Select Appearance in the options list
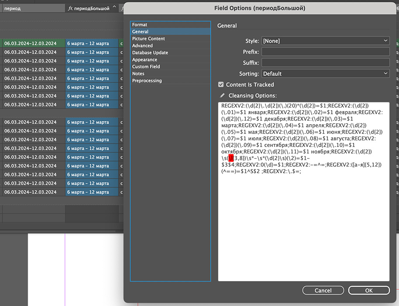The width and height of the screenshot is (399, 306). pos(170,59)
